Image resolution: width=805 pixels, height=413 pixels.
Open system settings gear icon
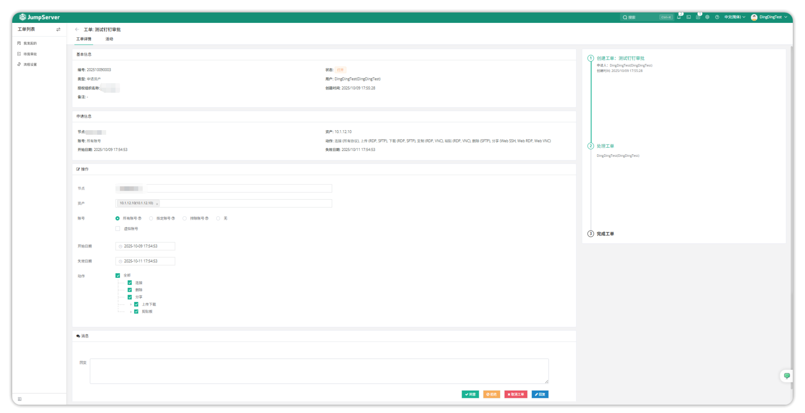(707, 17)
